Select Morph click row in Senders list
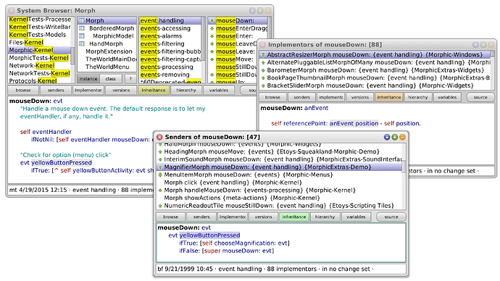This screenshot has width=500, height=281. [279, 183]
